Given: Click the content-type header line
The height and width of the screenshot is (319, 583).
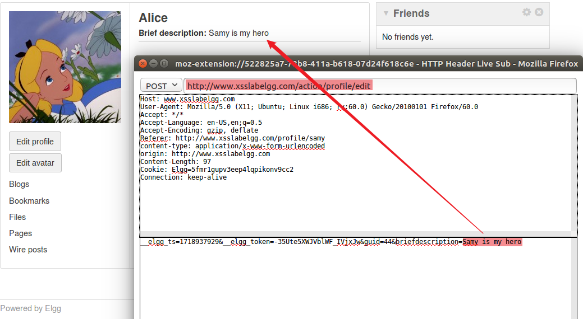Looking at the screenshot, I should coord(232,146).
